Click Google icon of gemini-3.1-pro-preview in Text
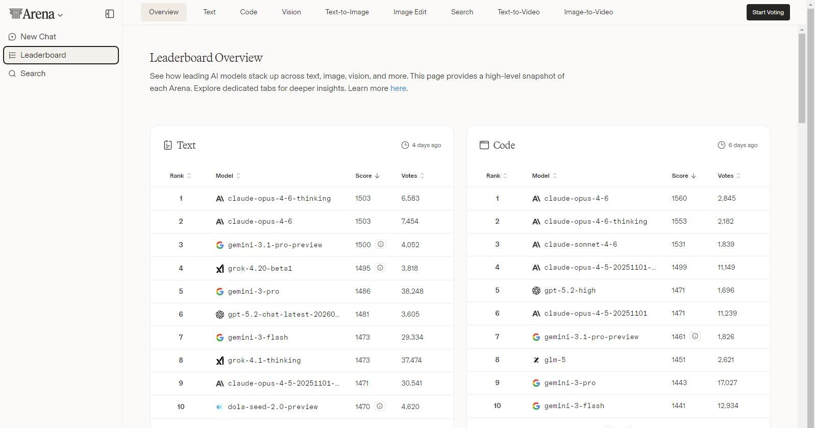815x428 pixels. pyautogui.click(x=220, y=245)
